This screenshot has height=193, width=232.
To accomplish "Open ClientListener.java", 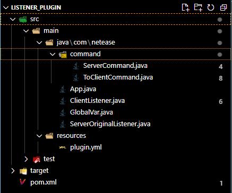I will pyautogui.click(x=97, y=101).
